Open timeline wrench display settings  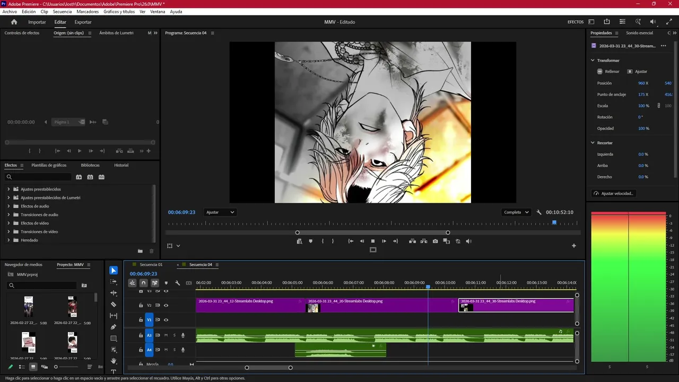(178, 283)
